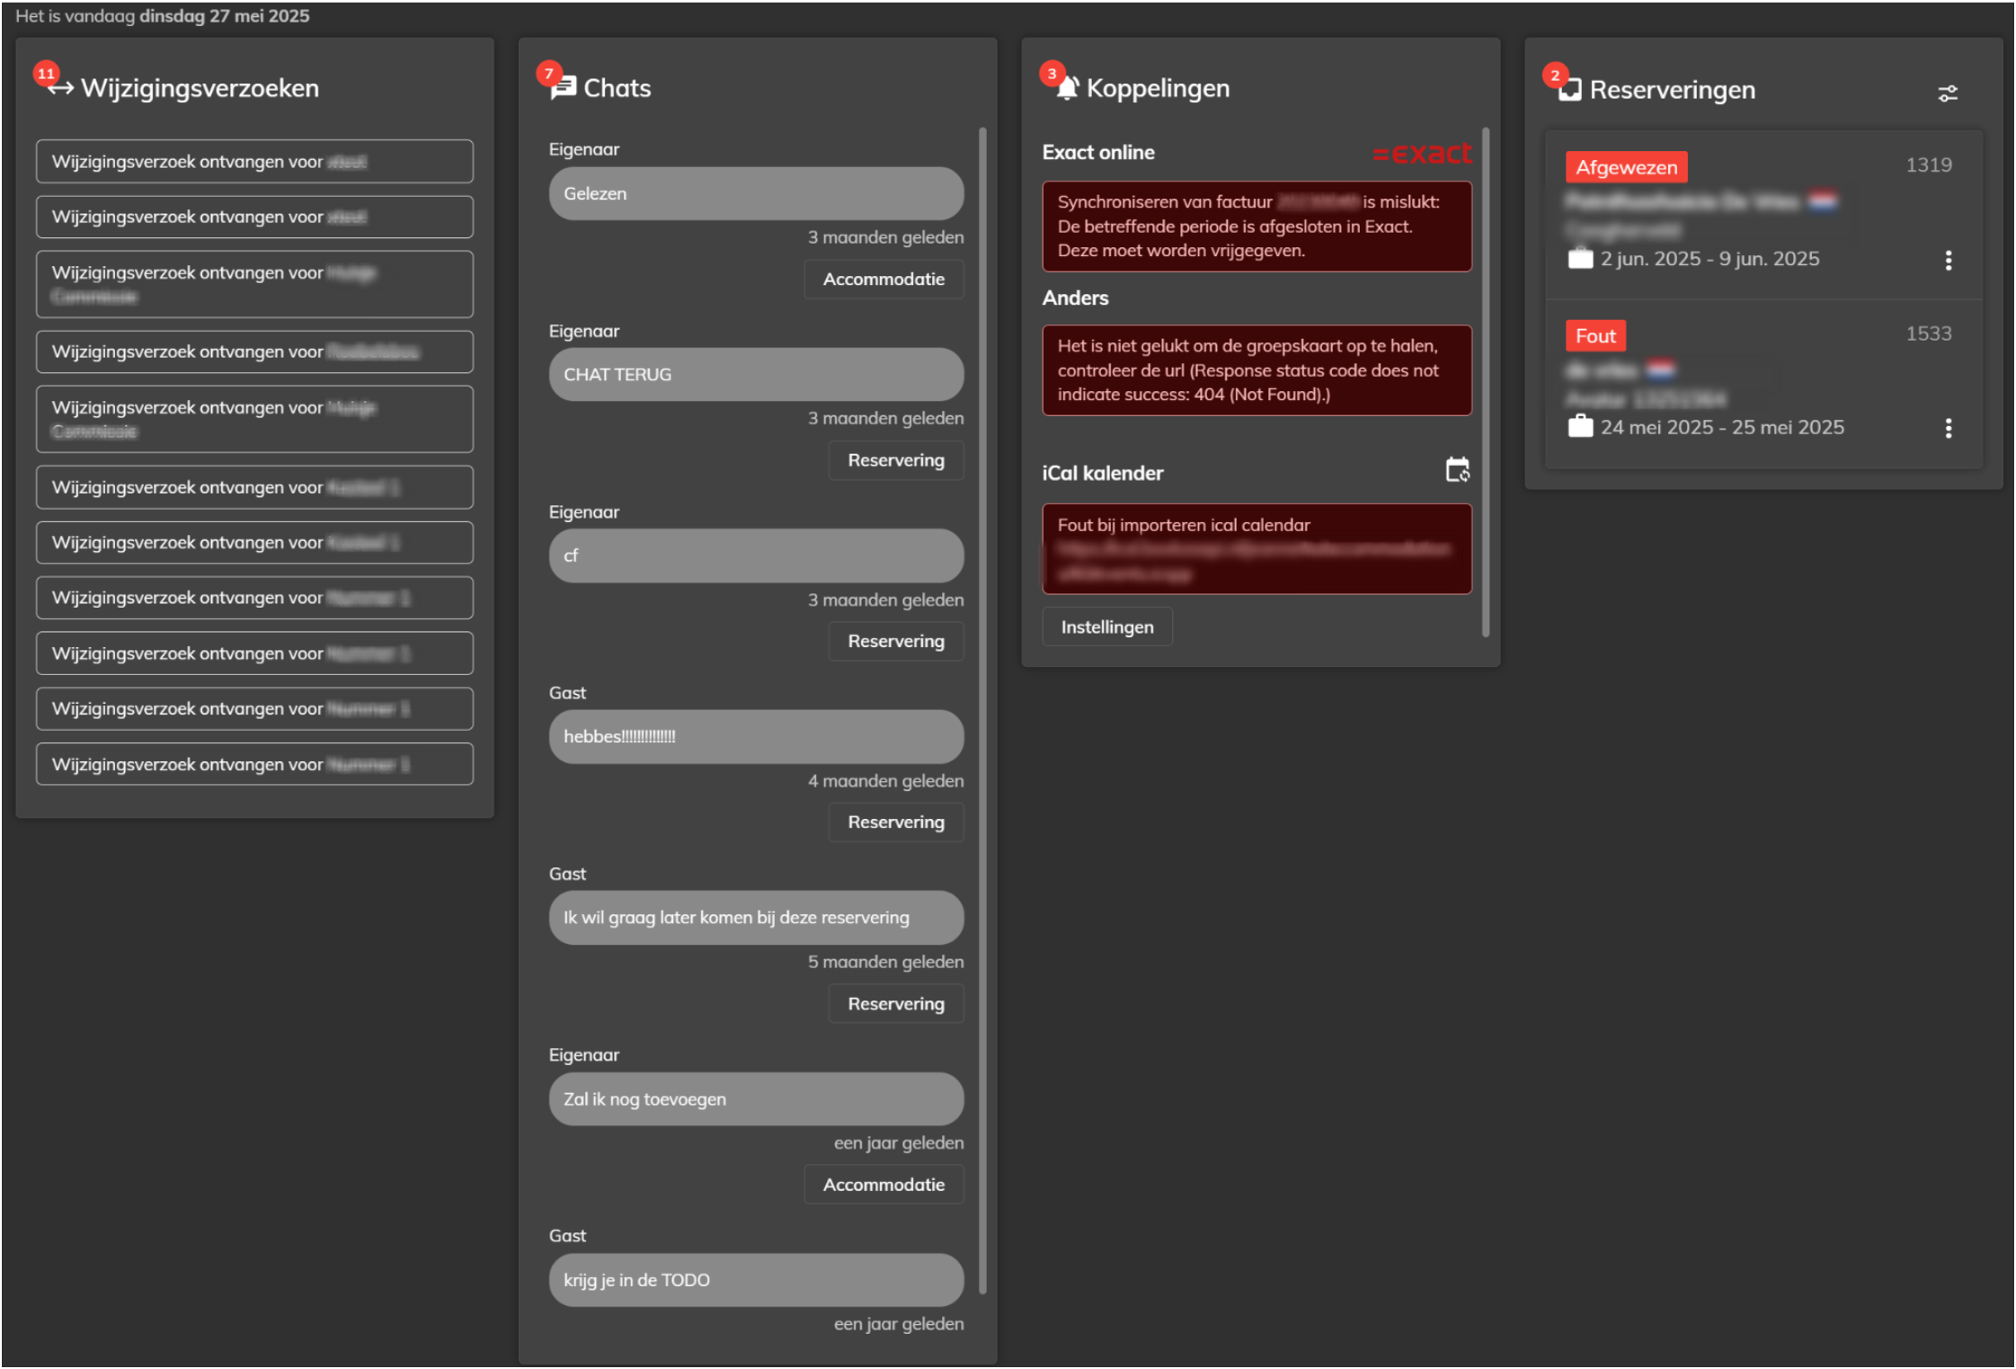Click Reservering button under CHAT TERUG
Image resolution: width=2016 pixels, height=1369 pixels.
pyautogui.click(x=895, y=460)
